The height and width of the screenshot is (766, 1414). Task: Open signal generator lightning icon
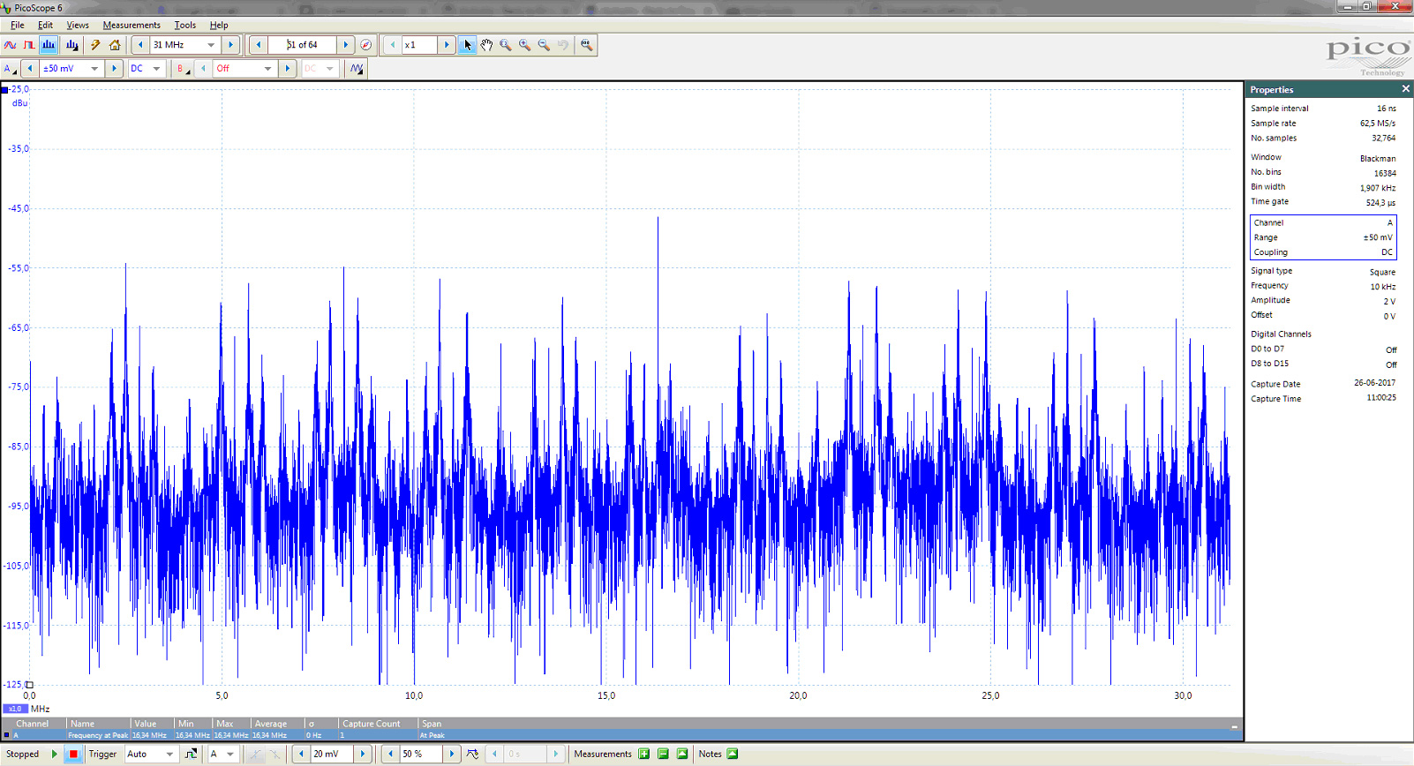(95, 45)
